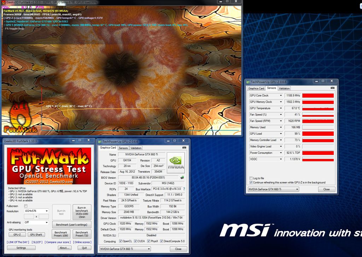This screenshot has height=257, width=362.
Task: Expand the GPU Memory Clock sensor dropdown
Action: tap(281, 102)
